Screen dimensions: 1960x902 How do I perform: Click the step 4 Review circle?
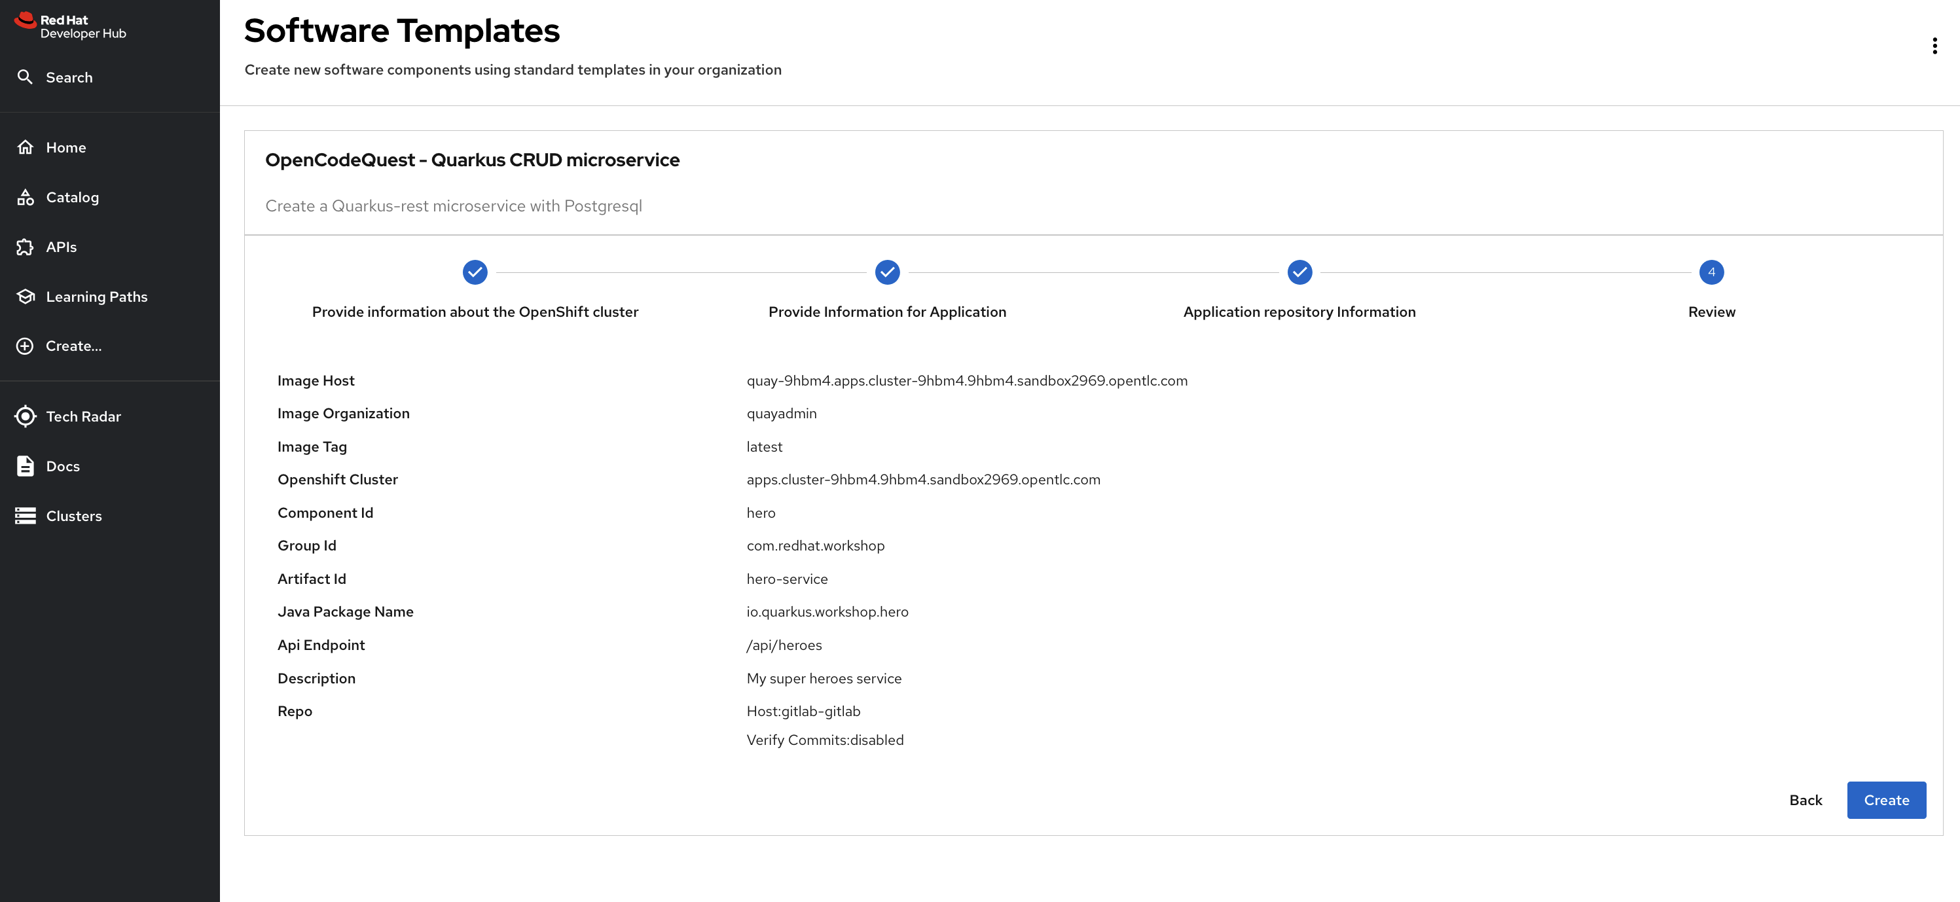point(1711,272)
